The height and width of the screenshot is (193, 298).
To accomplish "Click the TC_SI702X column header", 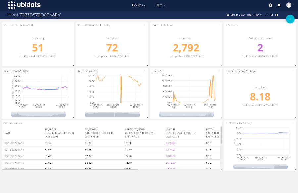I will point(99,133).
